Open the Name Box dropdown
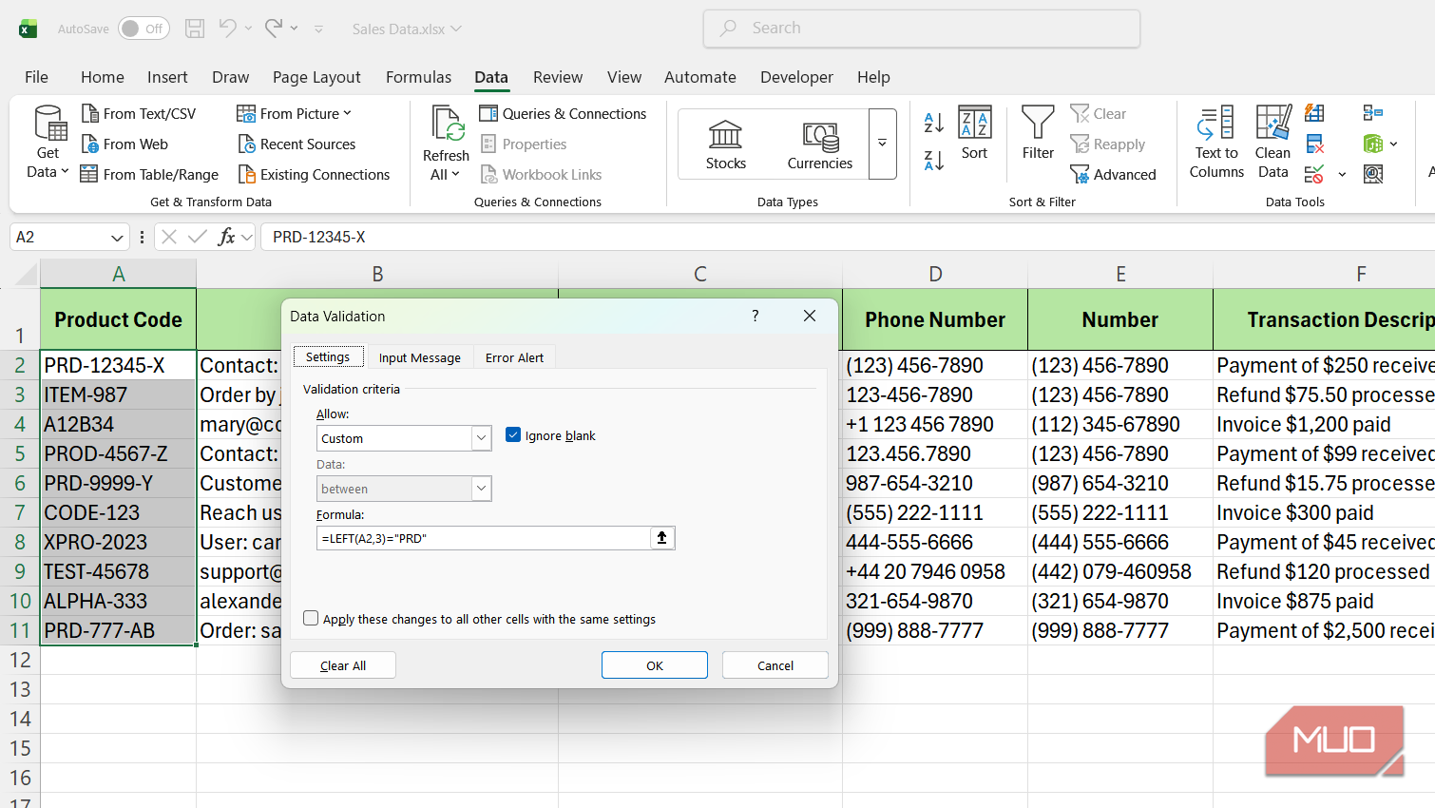Image resolution: width=1435 pixels, height=808 pixels. (117, 237)
